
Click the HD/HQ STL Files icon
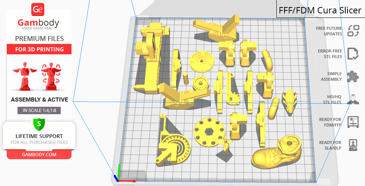coord(353,99)
